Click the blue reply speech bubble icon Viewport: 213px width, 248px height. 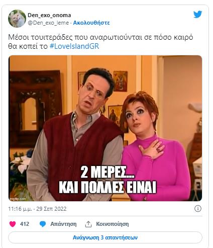coord(43,224)
